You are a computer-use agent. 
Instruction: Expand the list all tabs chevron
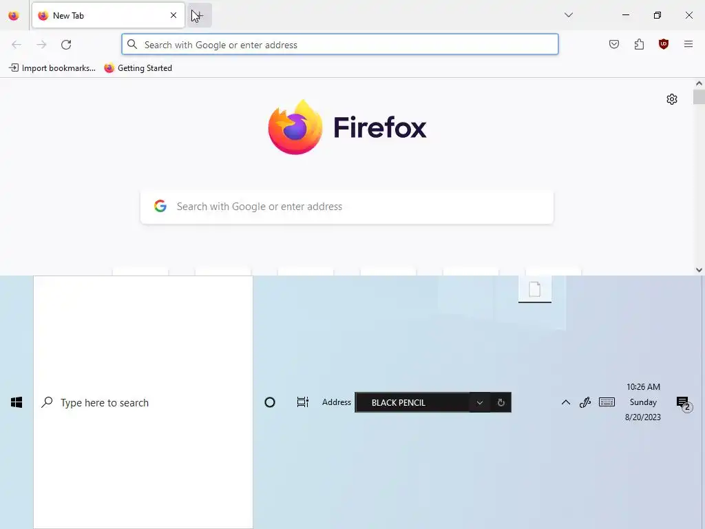(x=568, y=15)
